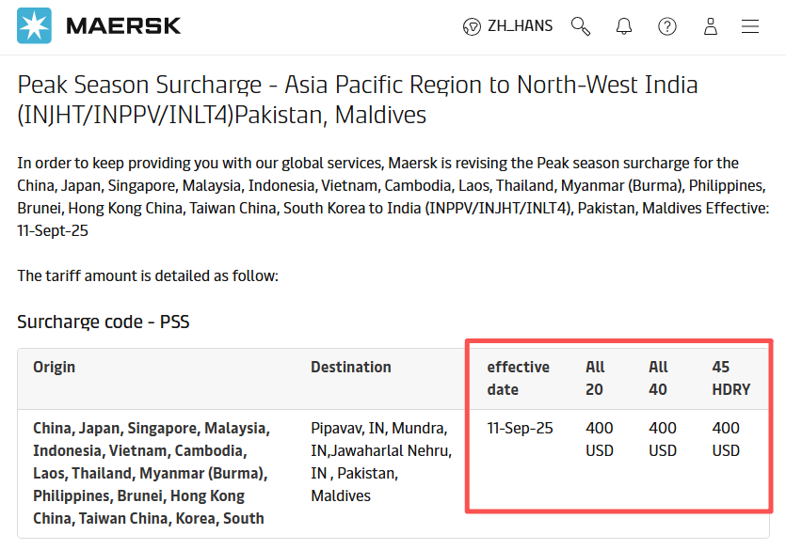
Task: Click the Pipavav, IN destination cell
Action: click(x=381, y=462)
